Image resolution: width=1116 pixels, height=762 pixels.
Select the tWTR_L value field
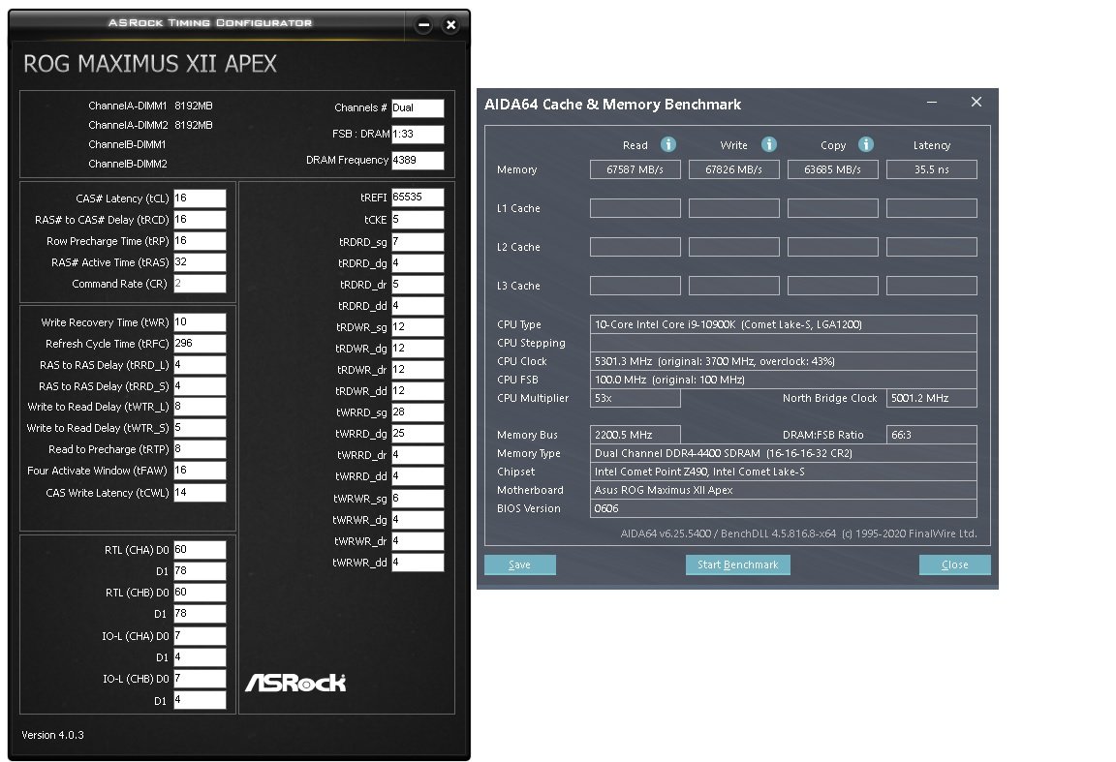click(x=200, y=407)
